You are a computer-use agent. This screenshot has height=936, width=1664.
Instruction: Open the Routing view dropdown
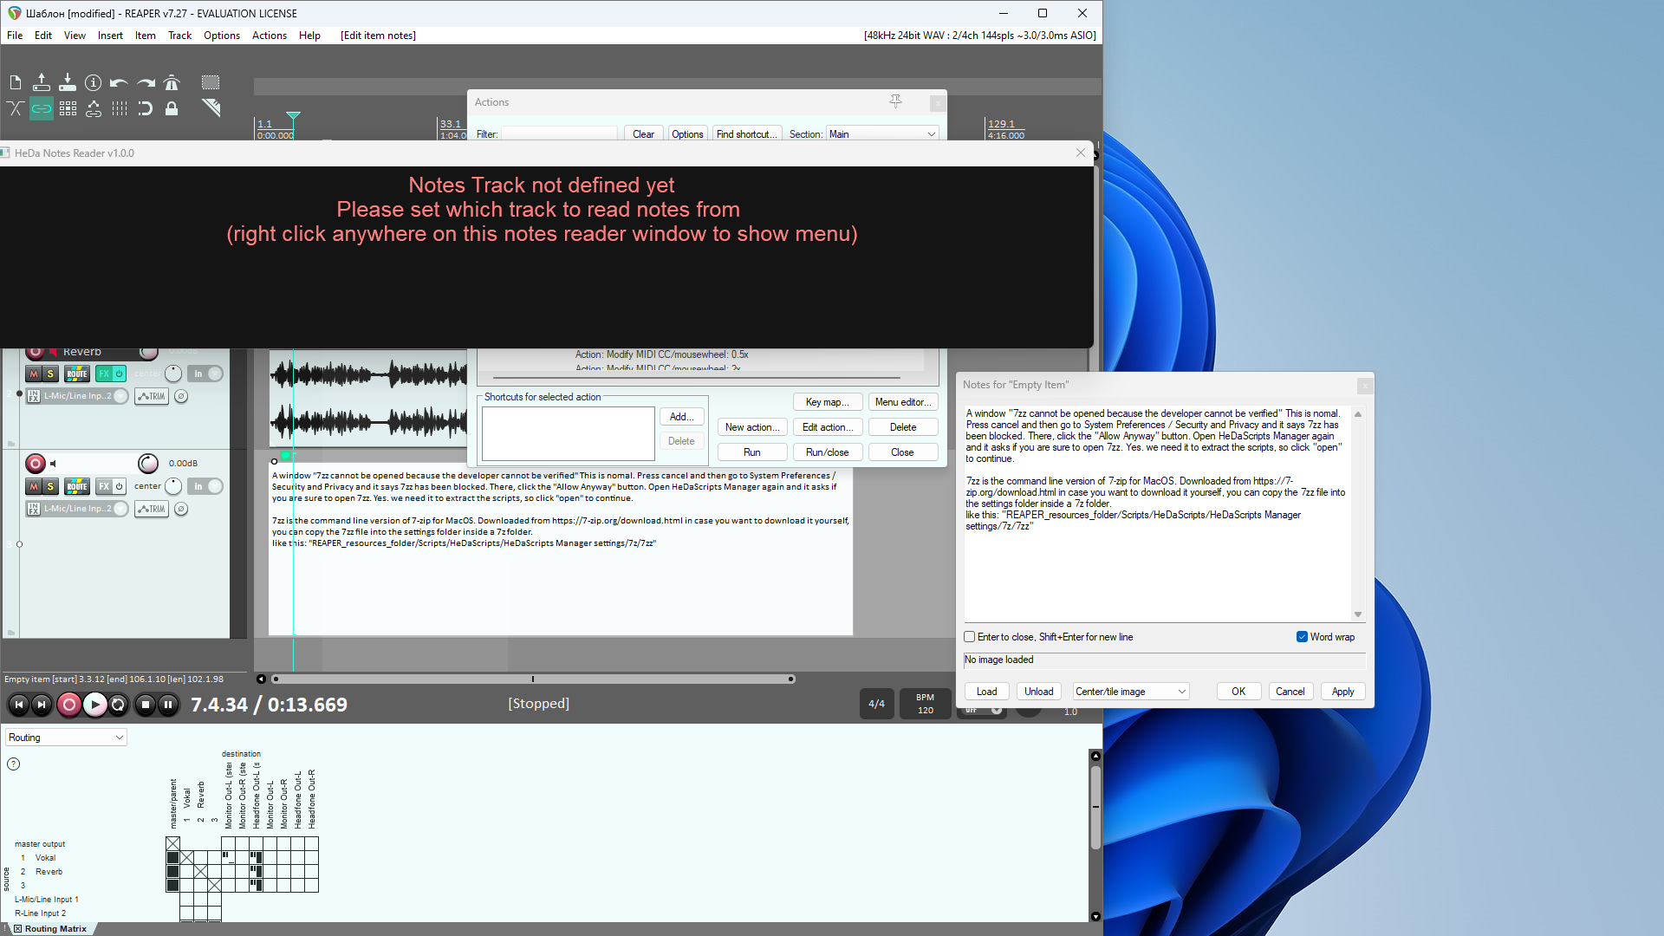[x=66, y=738]
